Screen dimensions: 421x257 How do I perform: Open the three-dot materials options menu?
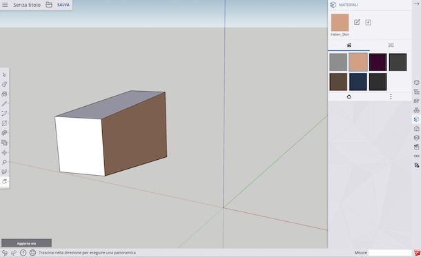(391, 96)
